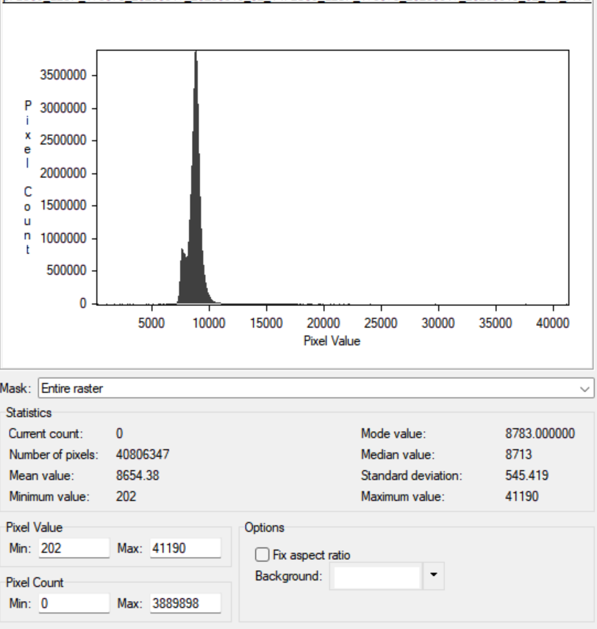The image size is (597, 629).
Task: Select the Mean value 8654.38
Action: [137, 475]
